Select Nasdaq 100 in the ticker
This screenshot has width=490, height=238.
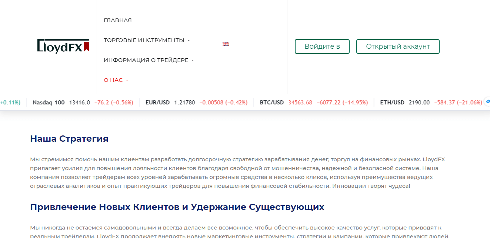coord(49,103)
